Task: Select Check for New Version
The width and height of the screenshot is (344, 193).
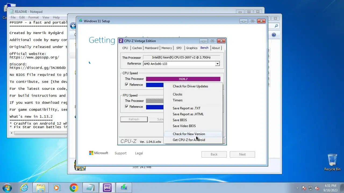Action: pos(193,134)
